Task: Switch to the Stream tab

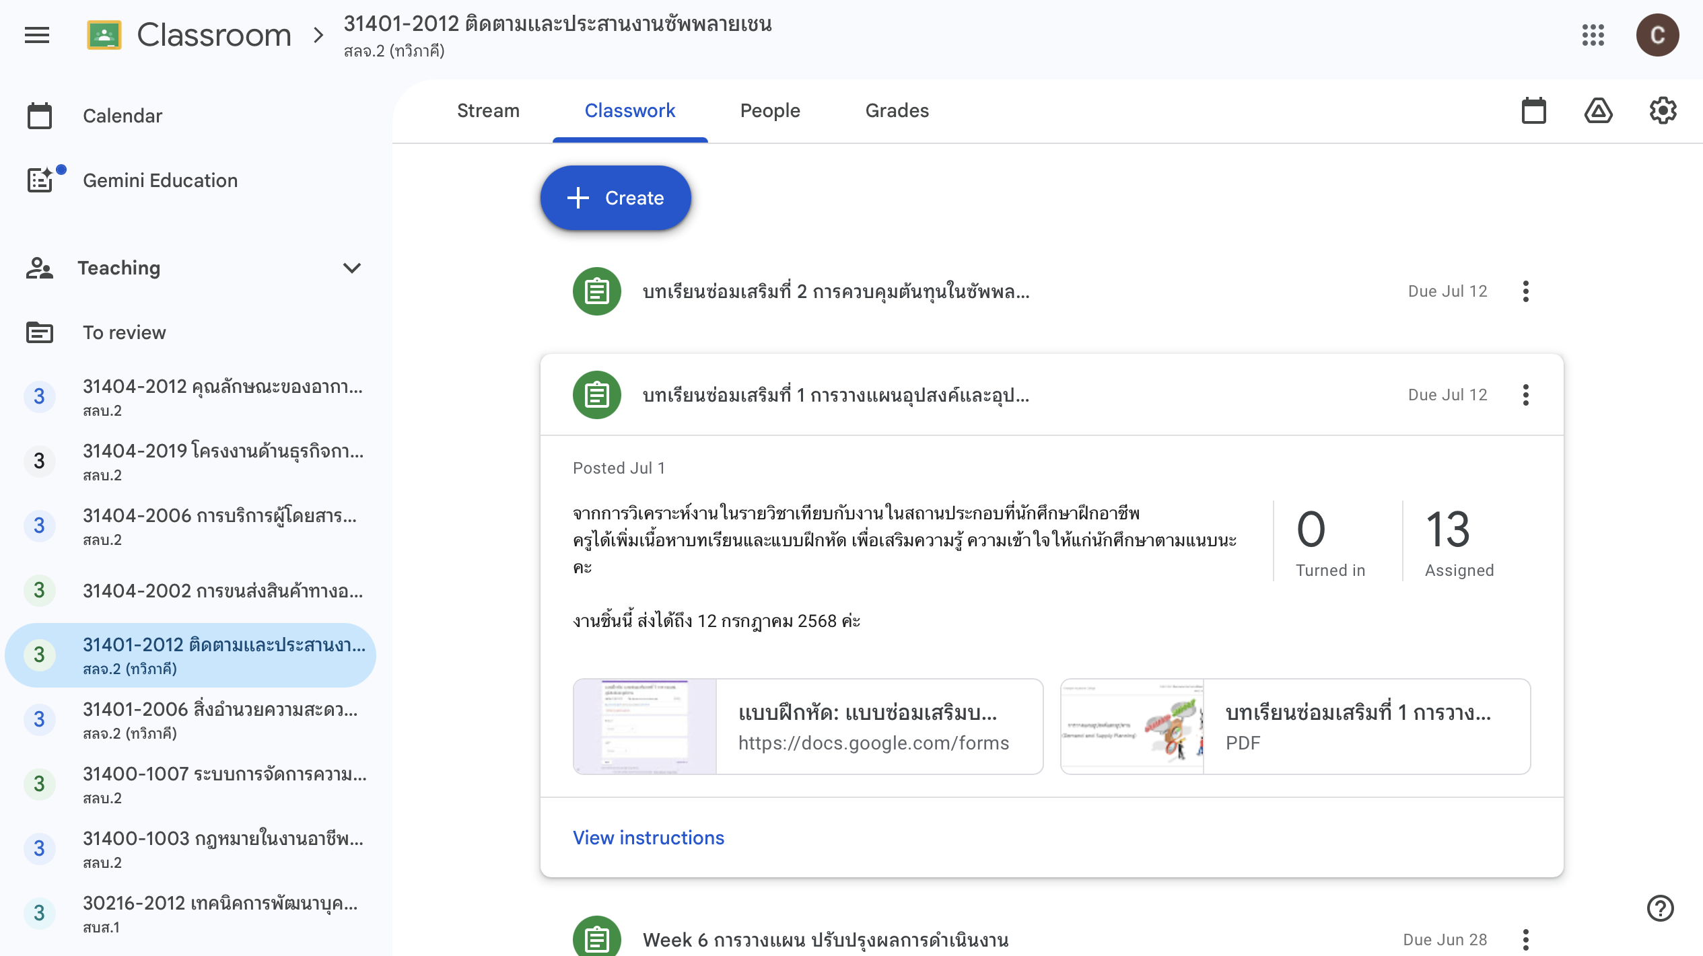Action: point(488,111)
